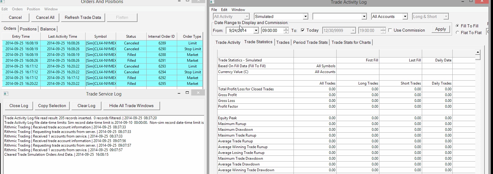493x174 pixels.
Task: Open File menu in Trade Activity Log
Action: (x=214, y=10)
